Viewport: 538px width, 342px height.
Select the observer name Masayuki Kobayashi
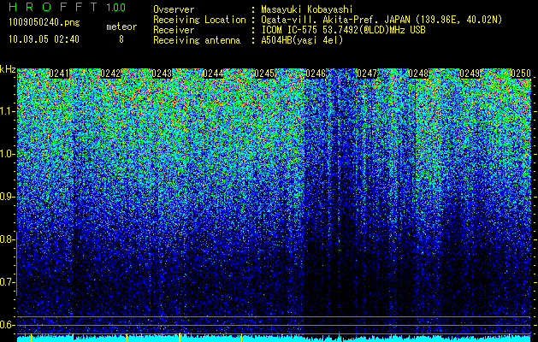point(307,9)
